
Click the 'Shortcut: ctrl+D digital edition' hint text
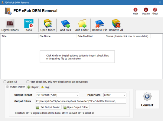[54, 113]
